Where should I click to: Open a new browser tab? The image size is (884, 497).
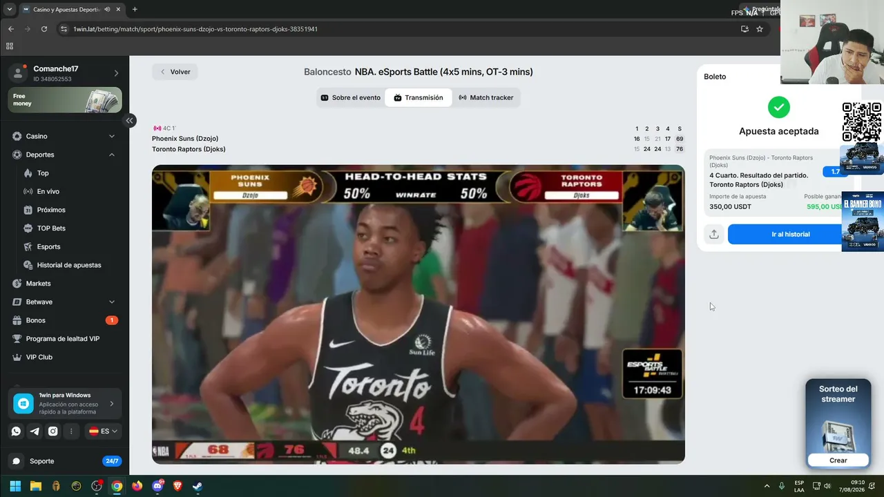(135, 10)
